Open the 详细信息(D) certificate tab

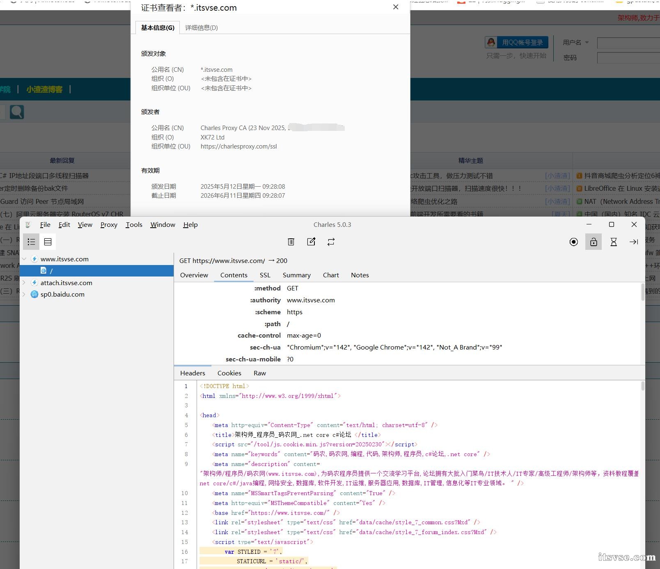[x=201, y=28]
